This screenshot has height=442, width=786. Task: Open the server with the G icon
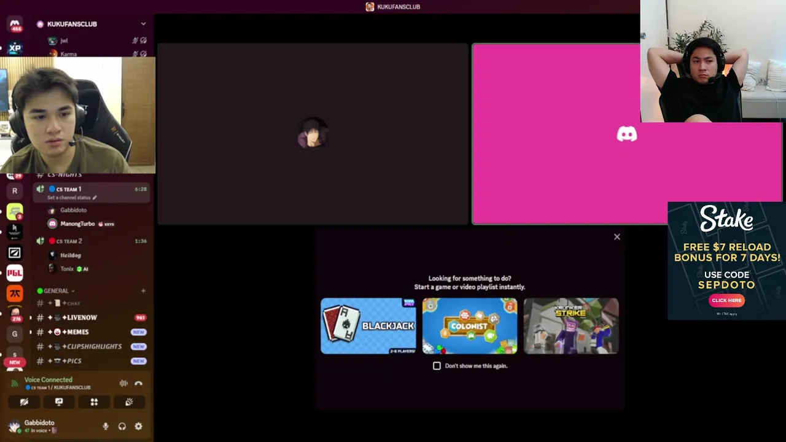(x=15, y=334)
